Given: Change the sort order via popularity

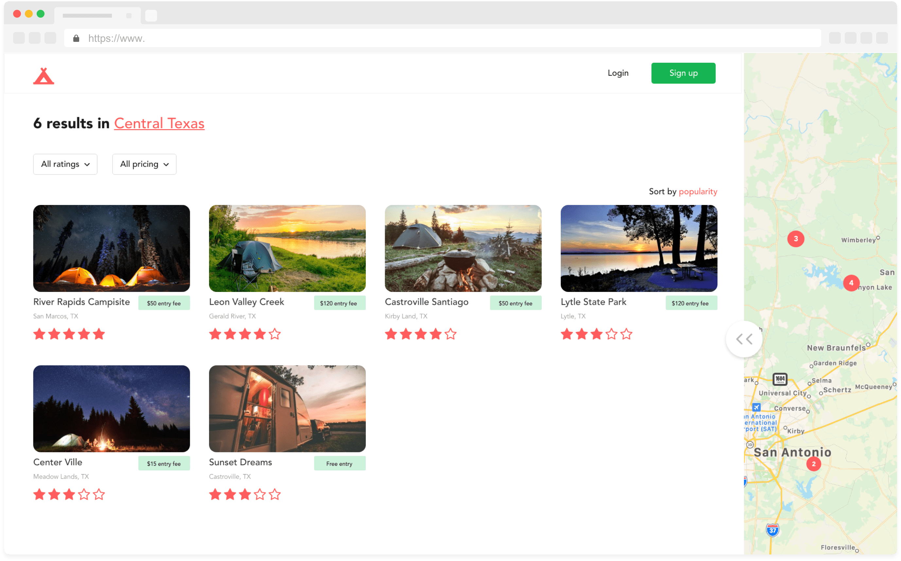Looking at the screenshot, I should click(x=698, y=192).
